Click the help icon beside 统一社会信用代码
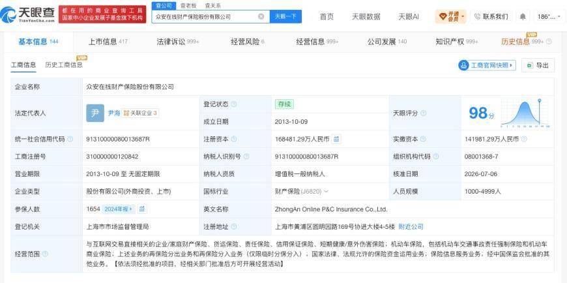This screenshot has height=283, width=567. (x=70, y=139)
